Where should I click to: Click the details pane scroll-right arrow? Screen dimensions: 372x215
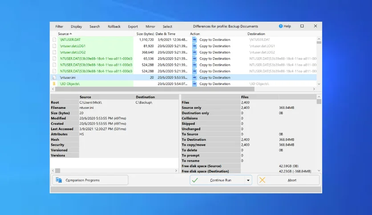click(x=176, y=171)
